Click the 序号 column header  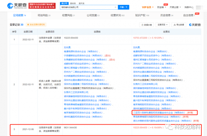pos(14,32)
